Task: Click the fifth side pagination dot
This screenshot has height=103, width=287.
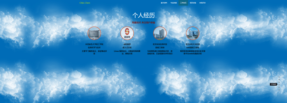Action: coord(279,87)
